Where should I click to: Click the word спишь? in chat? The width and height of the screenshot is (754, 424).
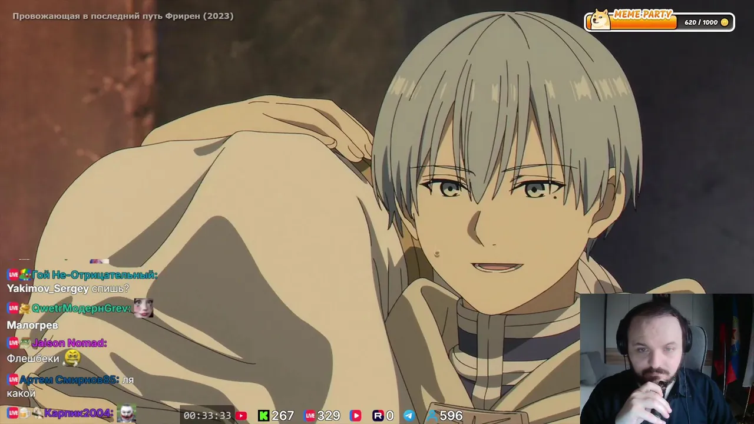110,289
